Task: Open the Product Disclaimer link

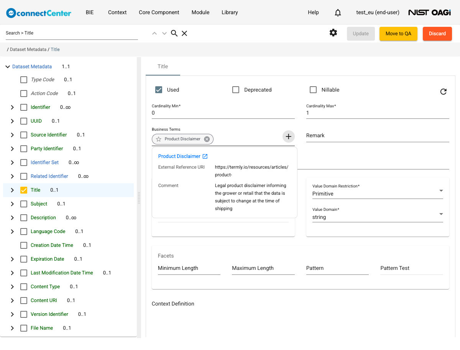Action: (179, 156)
